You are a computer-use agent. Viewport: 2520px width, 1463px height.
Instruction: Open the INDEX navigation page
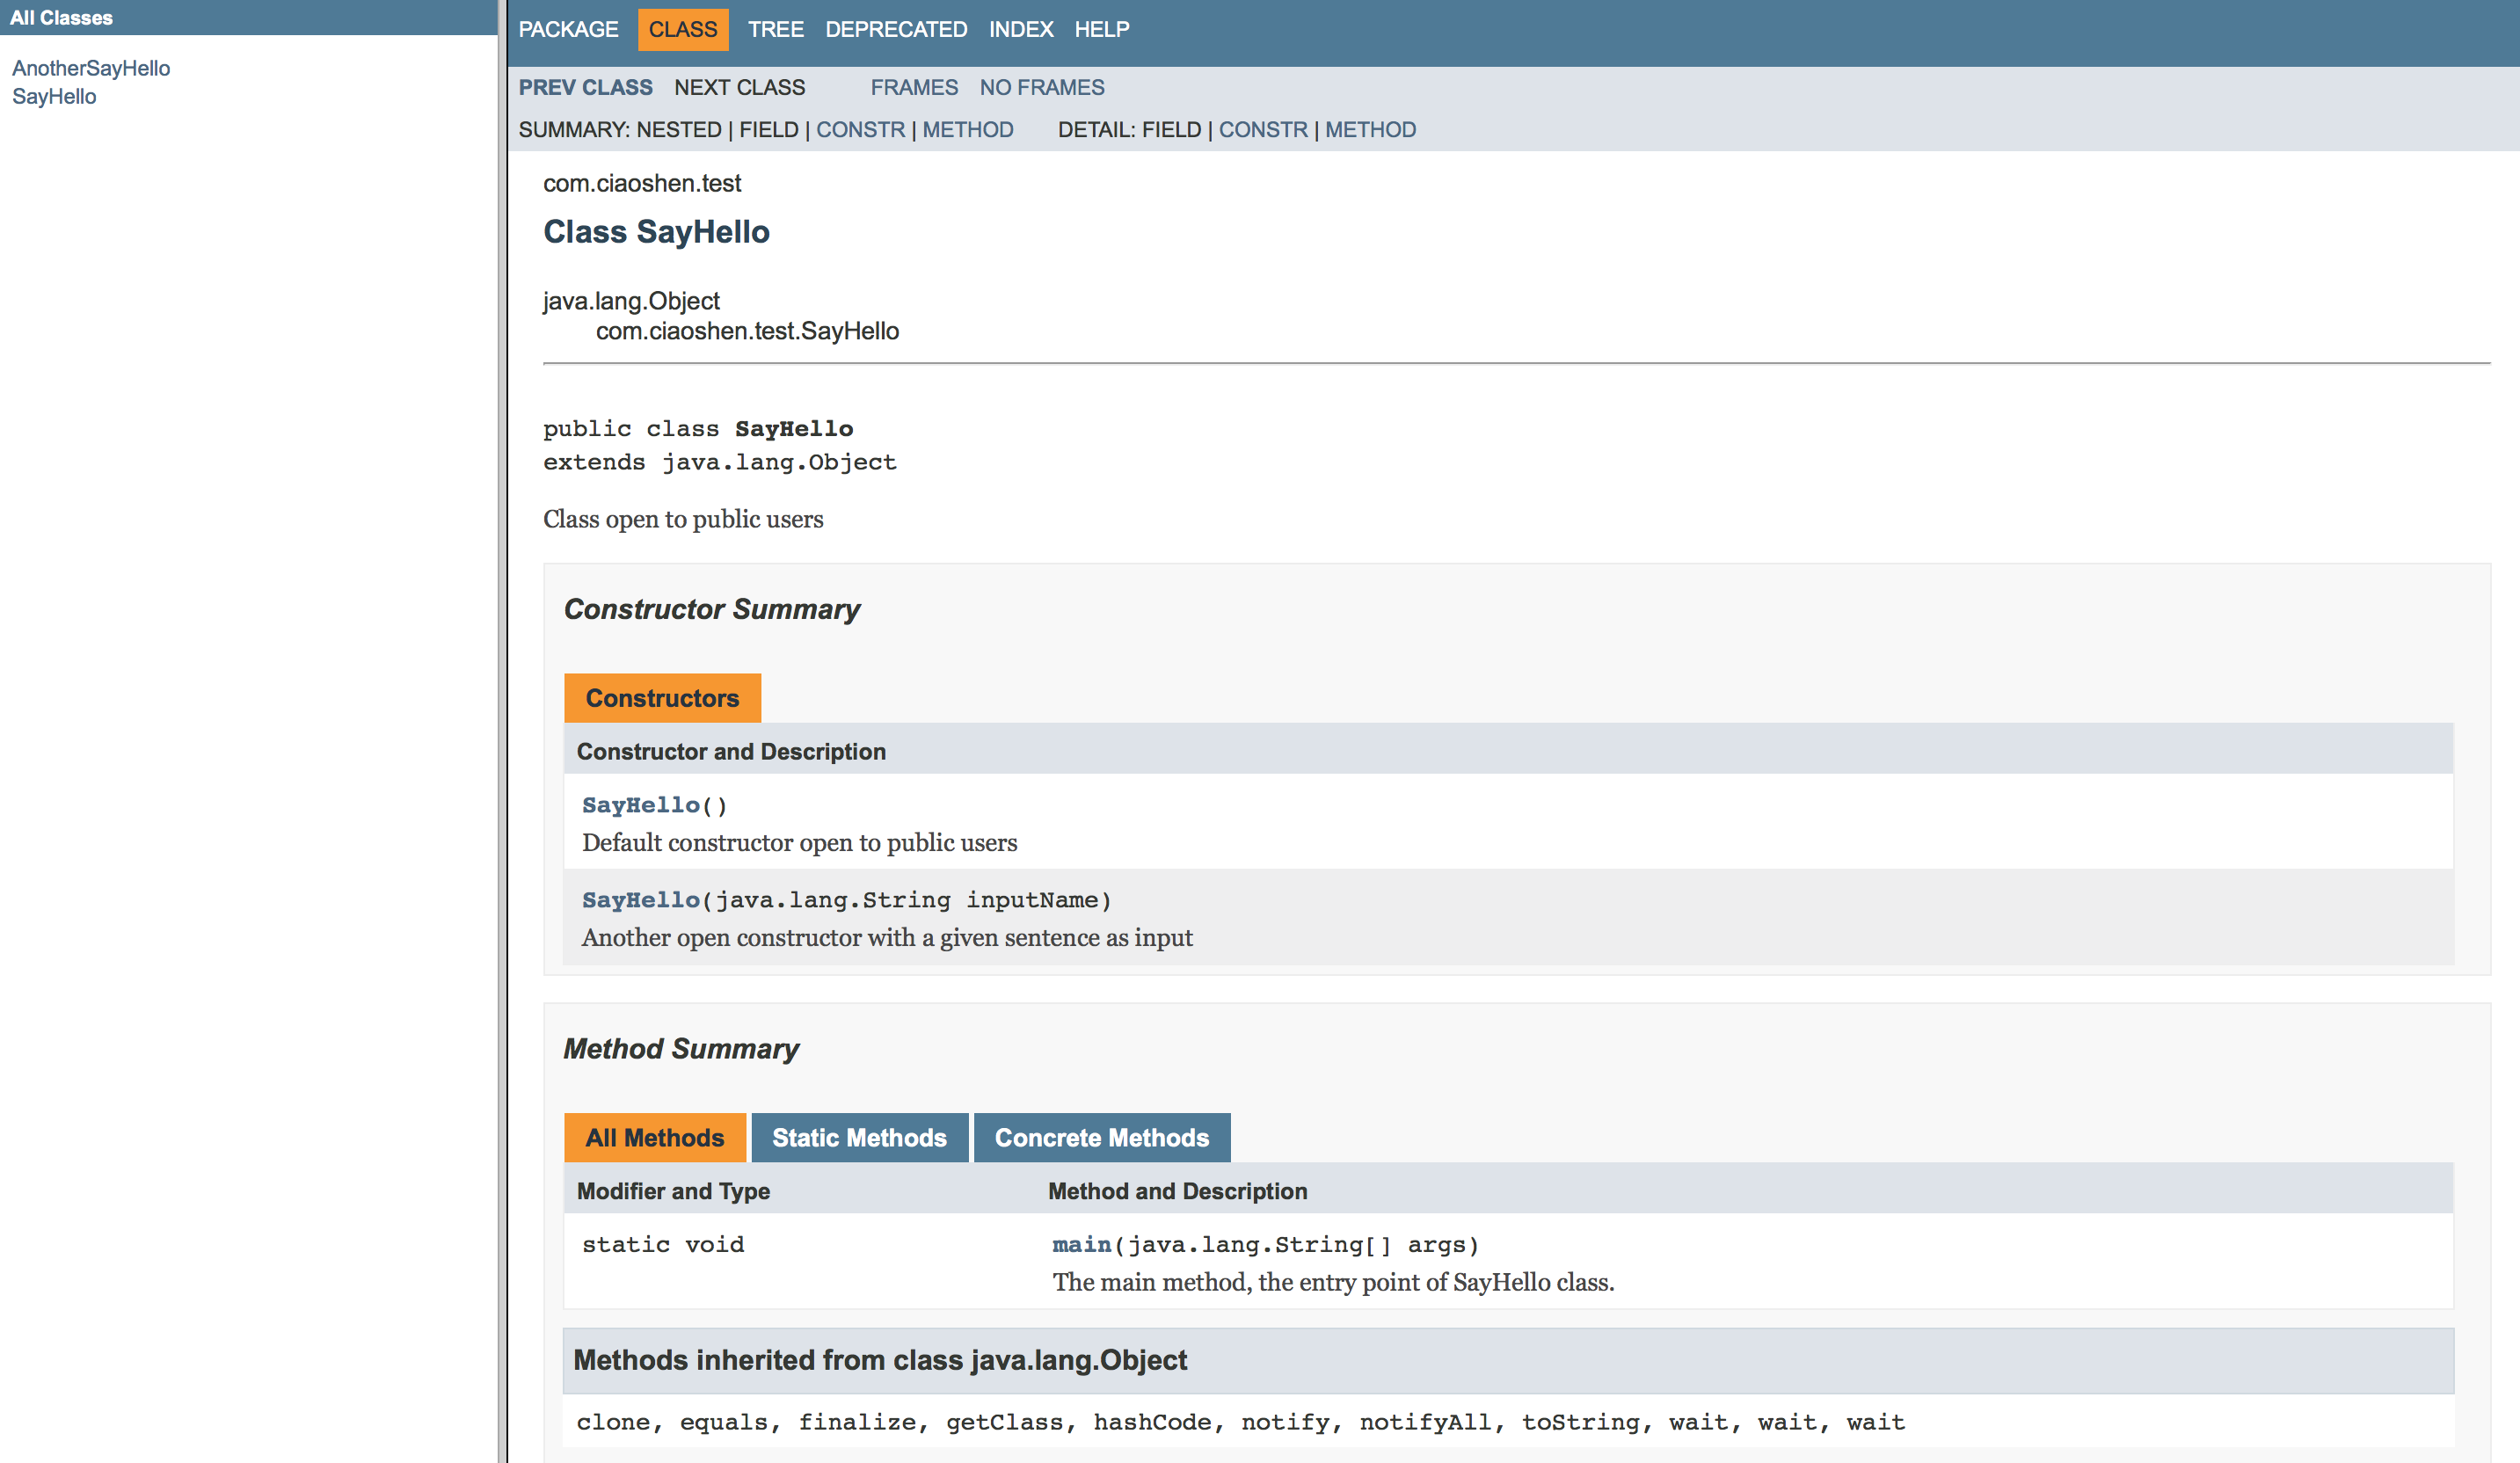(1021, 29)
